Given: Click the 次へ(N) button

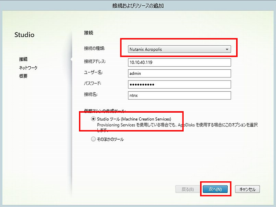Looking at the screenshot, I should [215, 189].
